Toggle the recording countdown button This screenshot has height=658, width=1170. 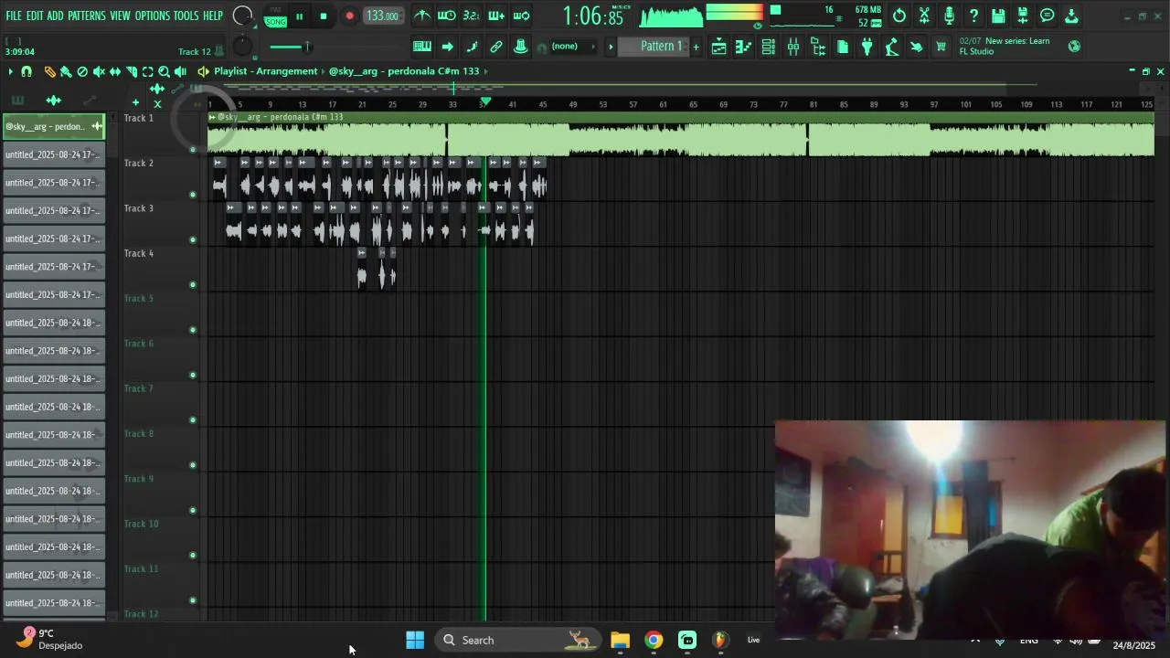point(471,16)
